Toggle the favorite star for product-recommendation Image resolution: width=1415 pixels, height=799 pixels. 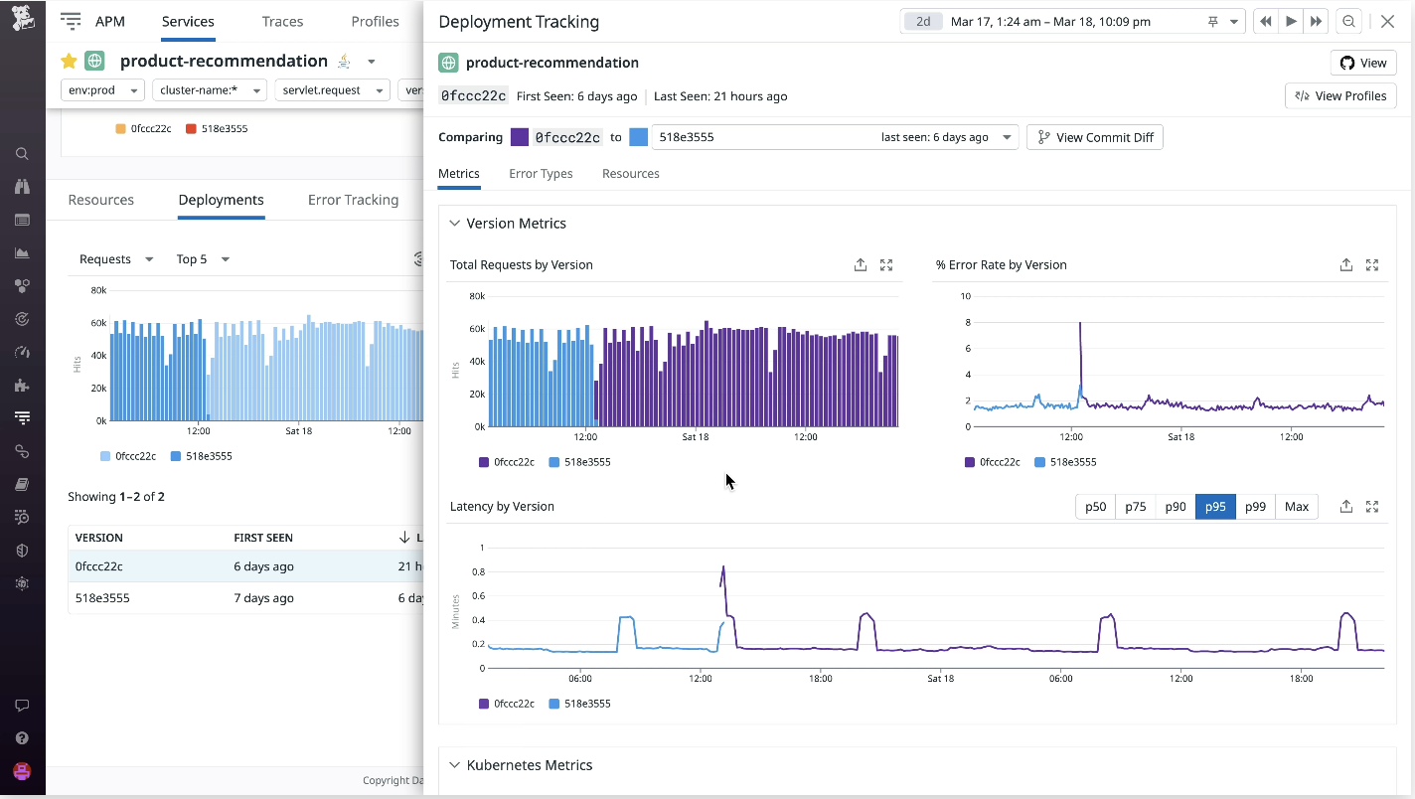(x=69, y=61)
